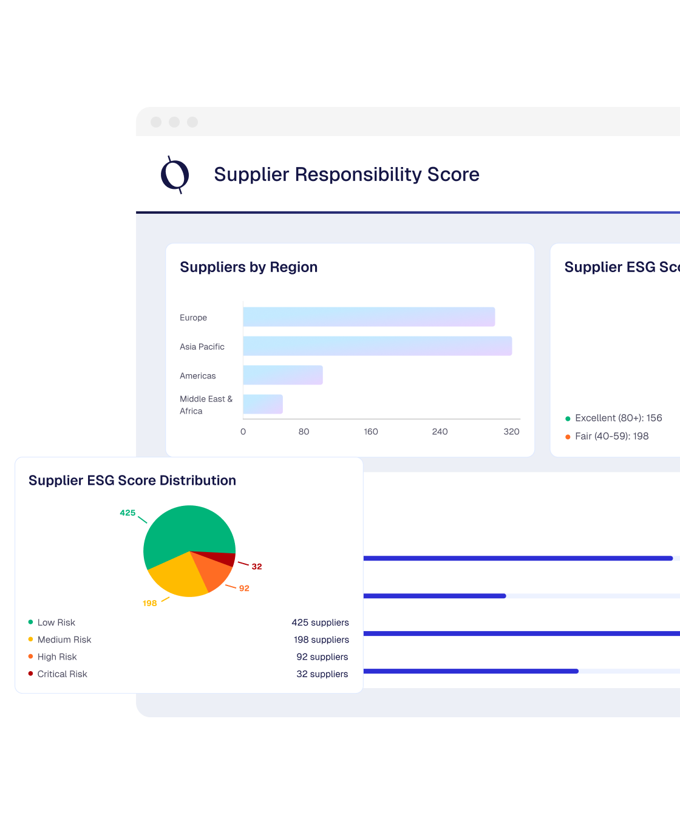Click the green Low Risk legend dot
The height and width of the screenshot is (826, 680).
click(x=30, y=622)
